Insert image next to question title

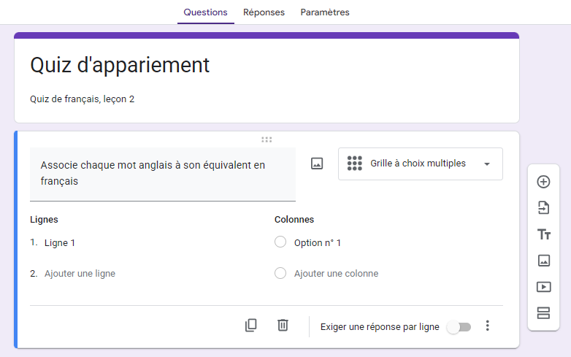317,164
